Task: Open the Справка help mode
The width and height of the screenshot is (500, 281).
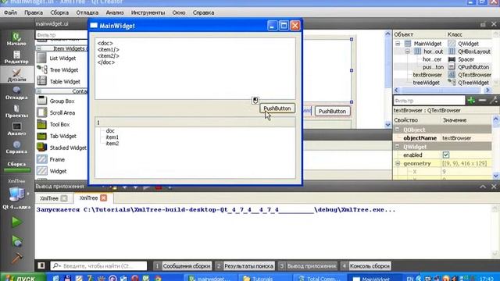Action: [16, 148]
